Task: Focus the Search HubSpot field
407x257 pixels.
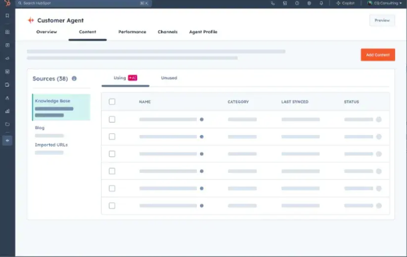Action: [84, 3]
